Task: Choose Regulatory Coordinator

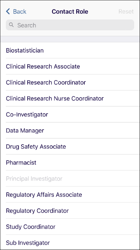Action: point(70,211)
